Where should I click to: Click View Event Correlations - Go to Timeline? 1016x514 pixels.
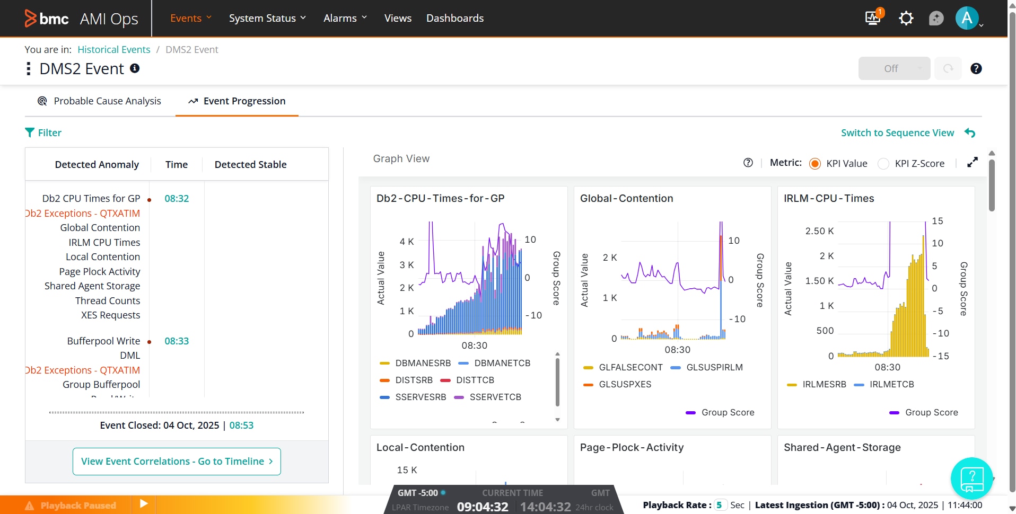pyautogui.click(x=176, y=461)
